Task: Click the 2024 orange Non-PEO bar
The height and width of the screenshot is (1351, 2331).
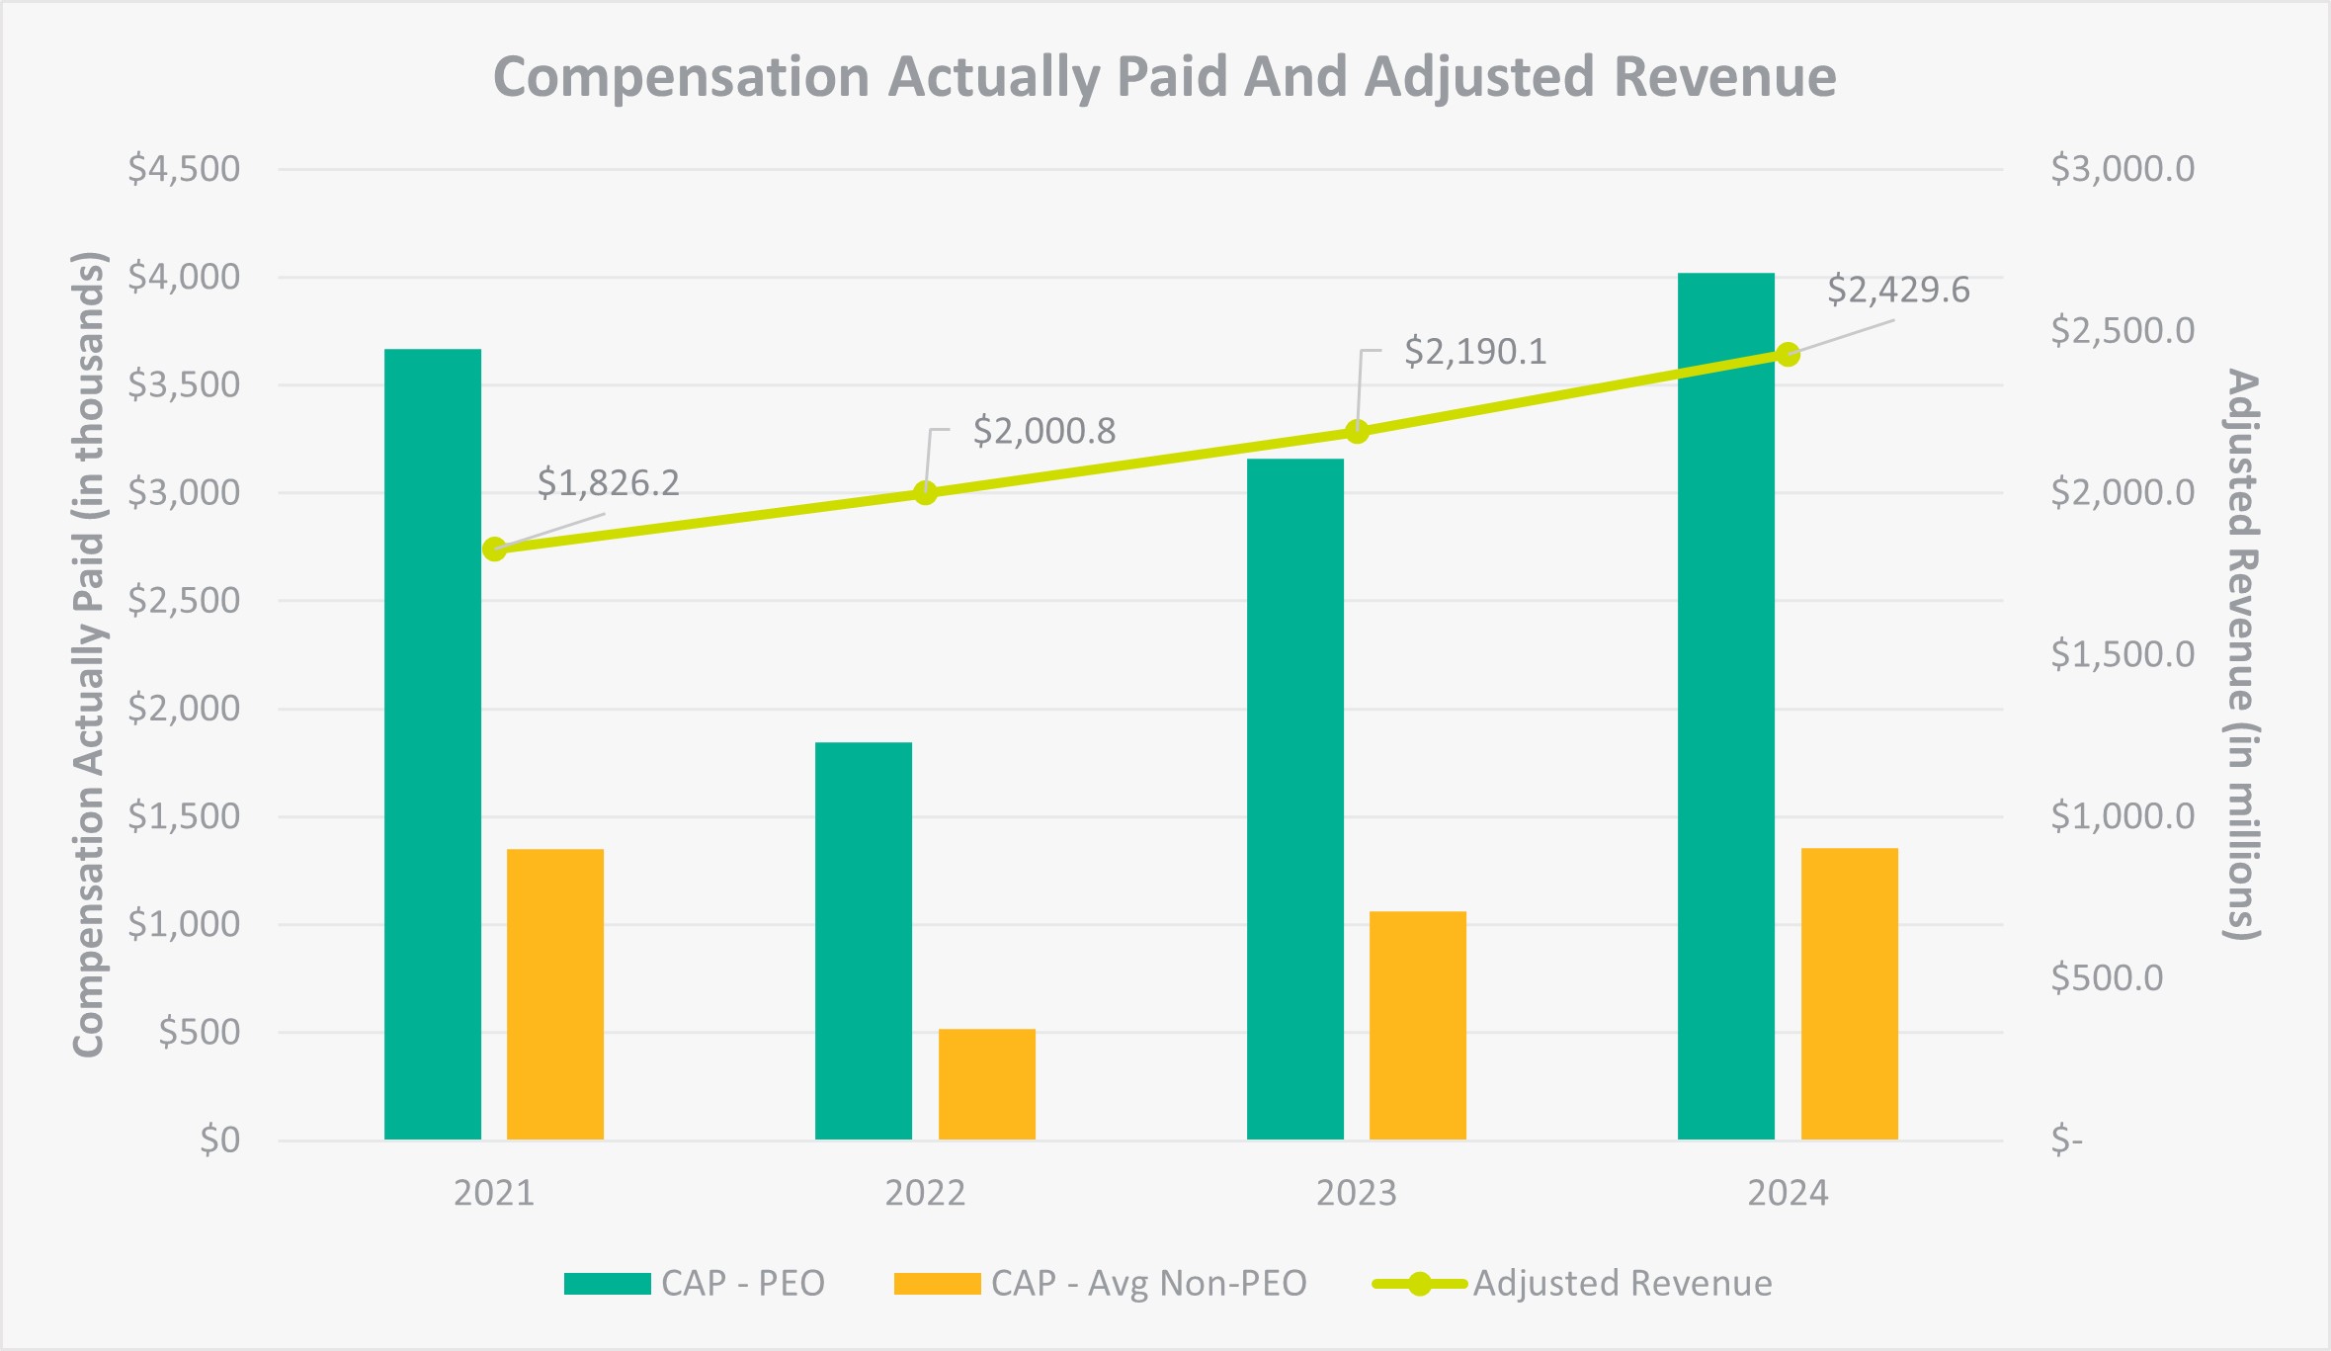Action: 1849,993
